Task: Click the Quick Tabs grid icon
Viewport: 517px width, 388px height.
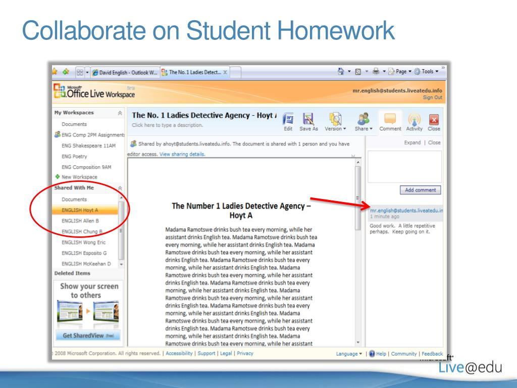Action: tap(80, 72)
